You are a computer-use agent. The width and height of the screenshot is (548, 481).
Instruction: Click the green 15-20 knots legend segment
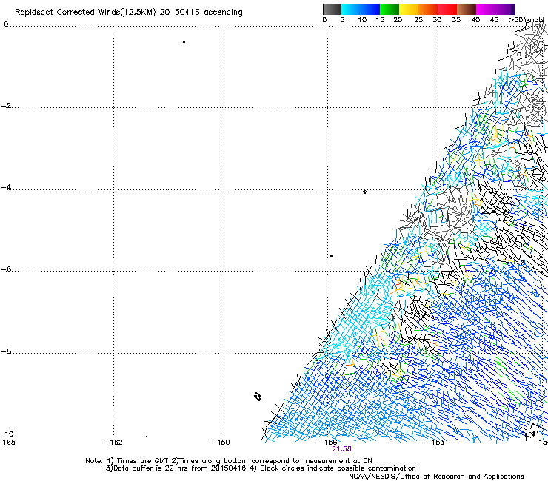click(390, 9)
